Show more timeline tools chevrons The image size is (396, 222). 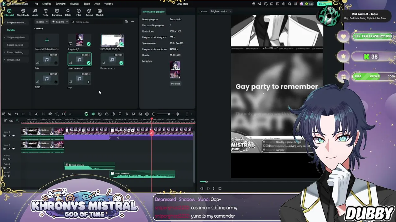click(x=70, y=114)
